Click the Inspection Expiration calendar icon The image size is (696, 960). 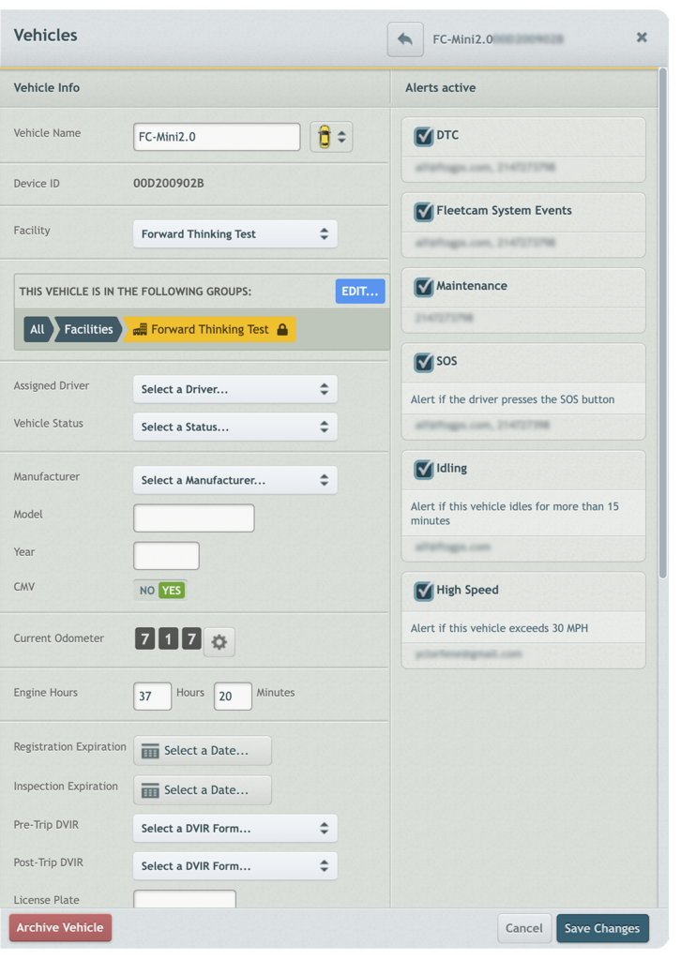click(150, 790)
